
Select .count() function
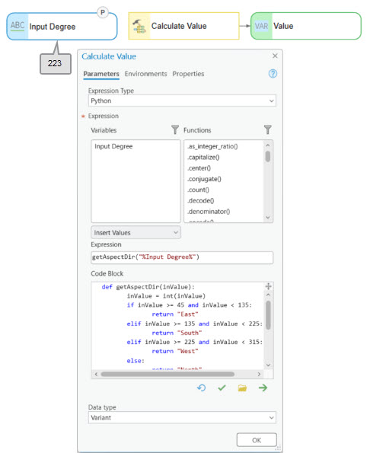click(x=198, y=190)
